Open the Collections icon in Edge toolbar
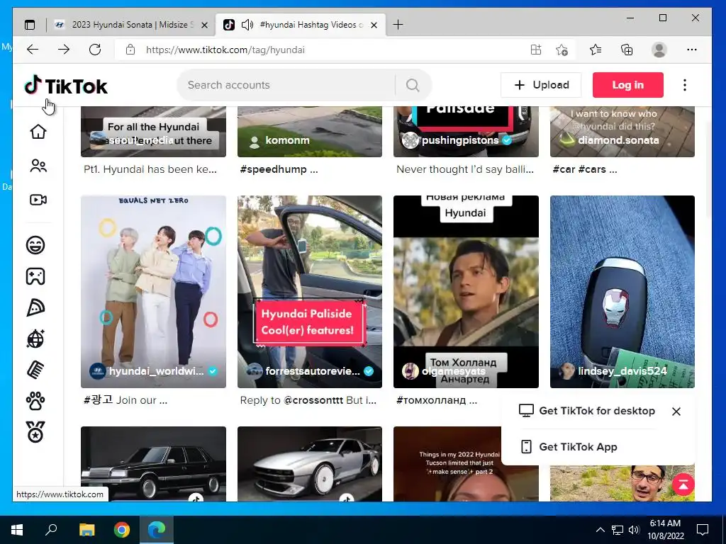The height and width of the screenshot is (544, 726). click(627, 50)
